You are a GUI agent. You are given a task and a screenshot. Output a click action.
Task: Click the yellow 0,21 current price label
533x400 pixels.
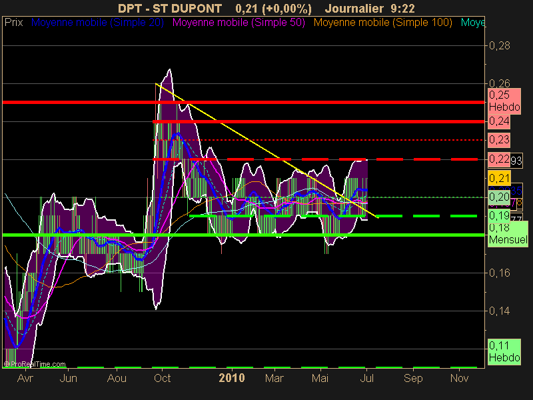click(x=499, y=178)
